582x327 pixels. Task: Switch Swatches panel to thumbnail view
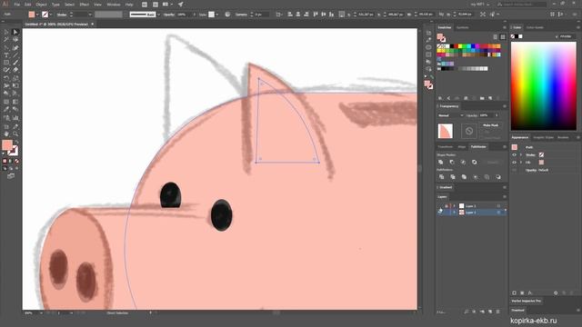tap(503, 37)
